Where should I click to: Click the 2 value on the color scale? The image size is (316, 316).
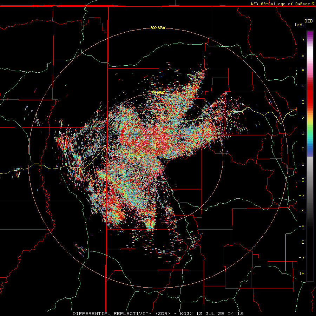[303, 118]
